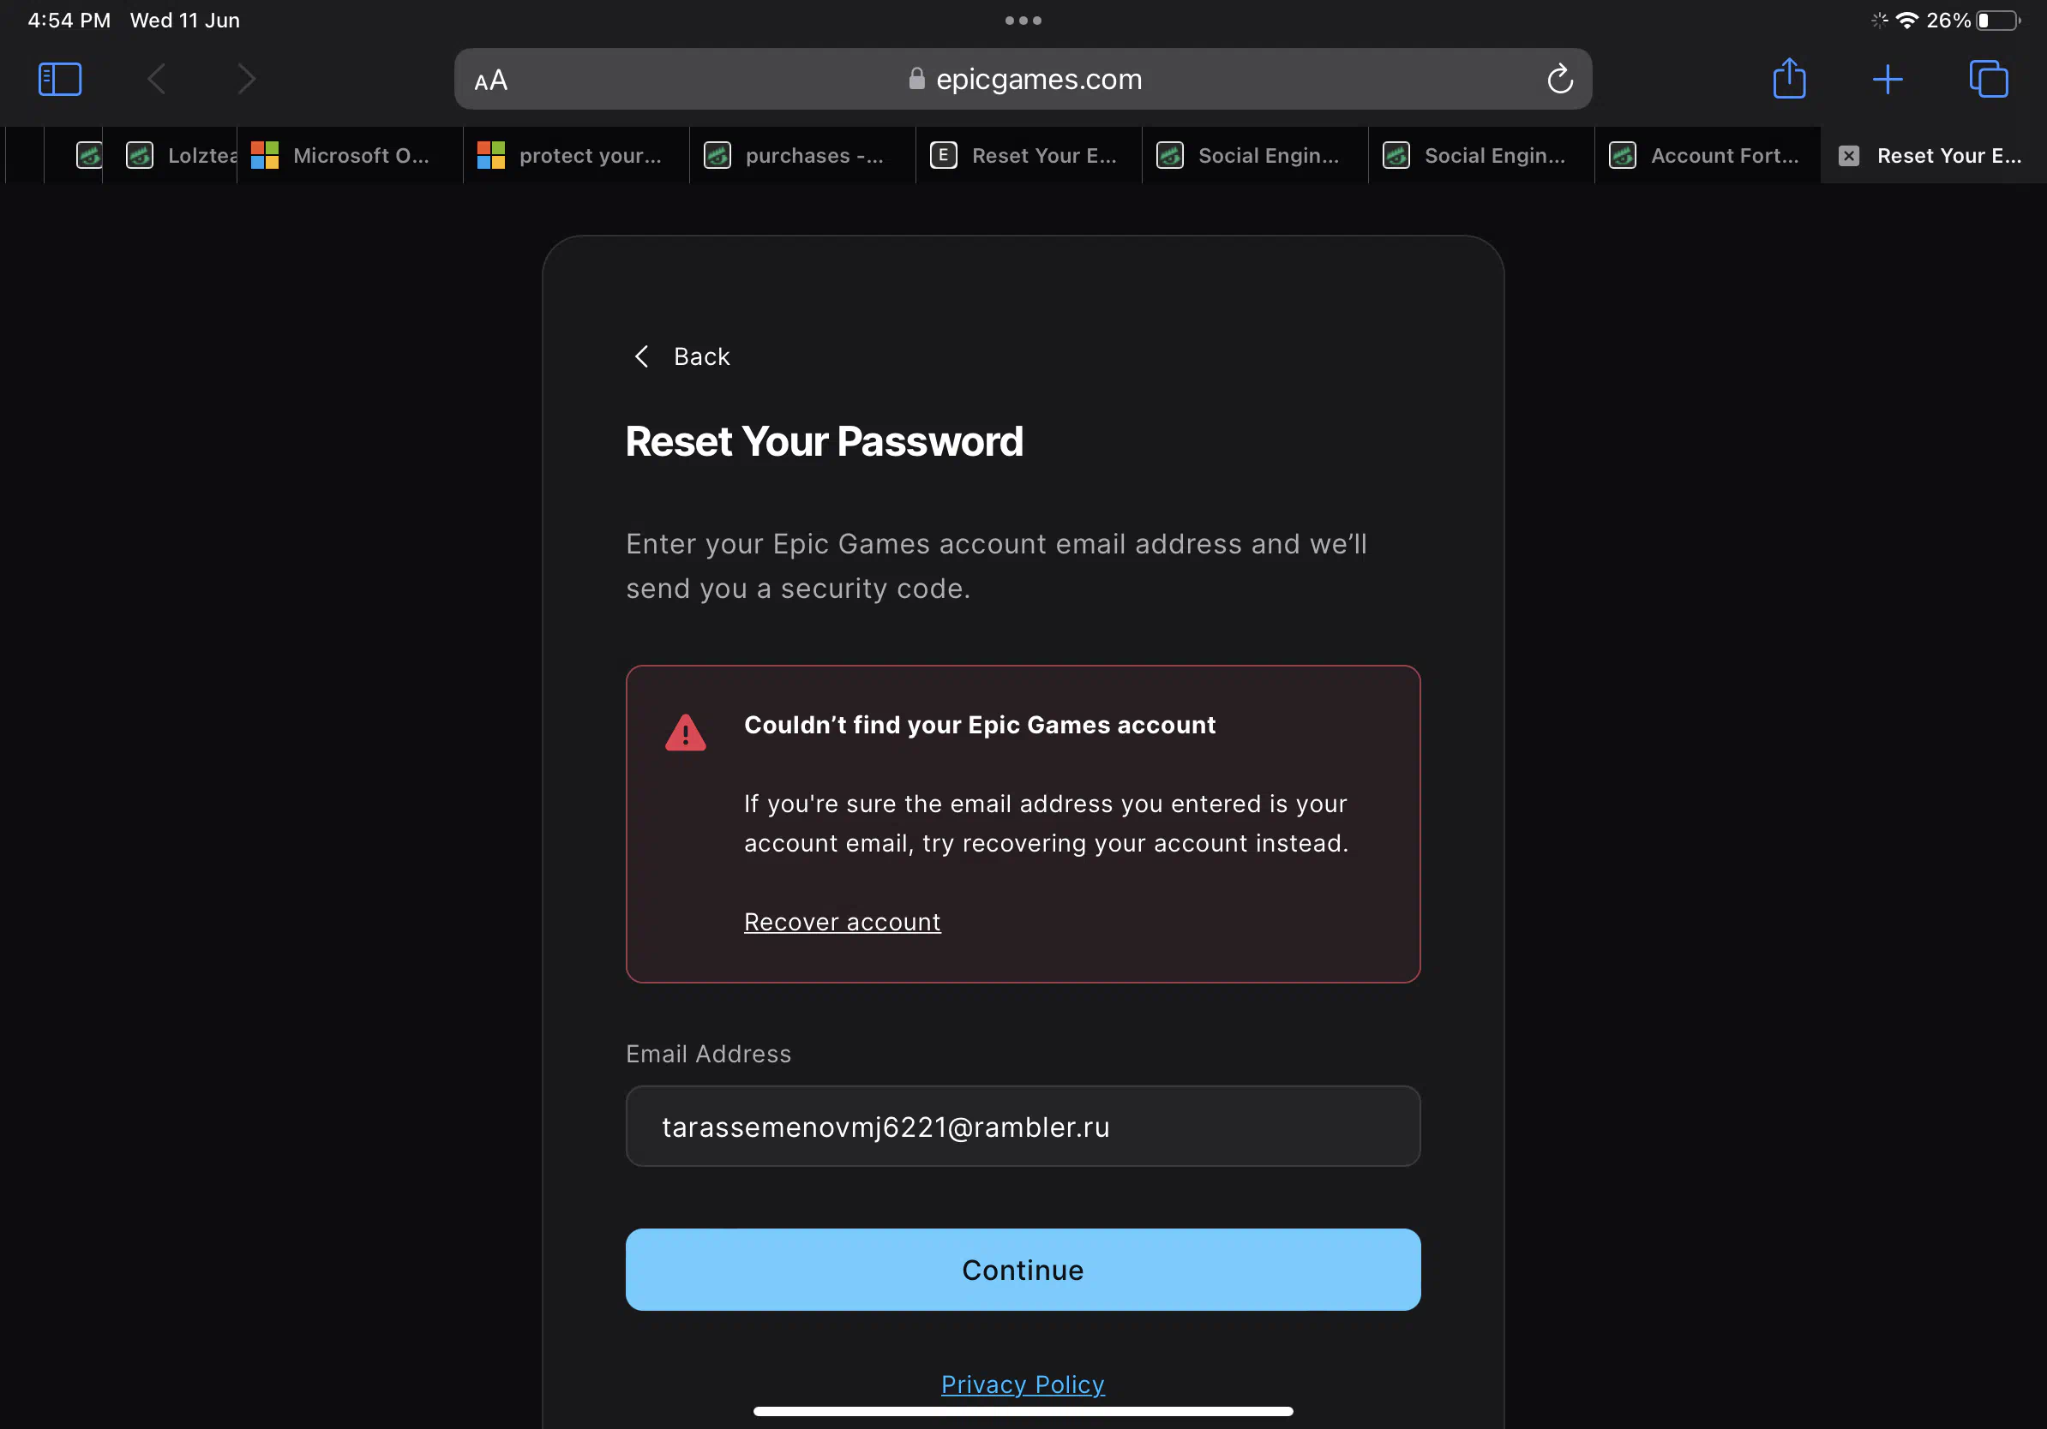Reload the epicgames.com page
2047x1429 pixels.
pyautogui.click(x=1559, y=80)
